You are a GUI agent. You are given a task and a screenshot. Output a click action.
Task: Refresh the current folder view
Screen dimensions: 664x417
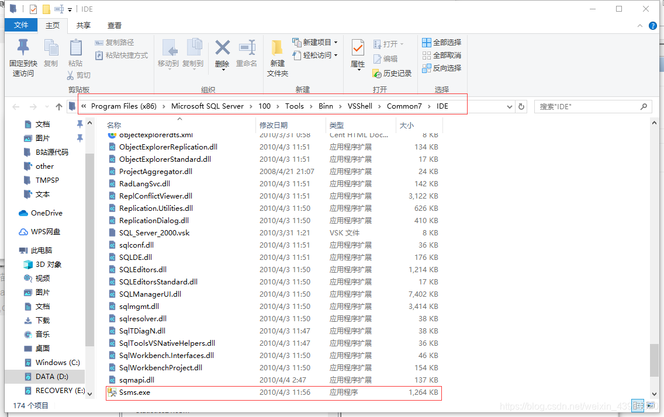pos(521,106)
